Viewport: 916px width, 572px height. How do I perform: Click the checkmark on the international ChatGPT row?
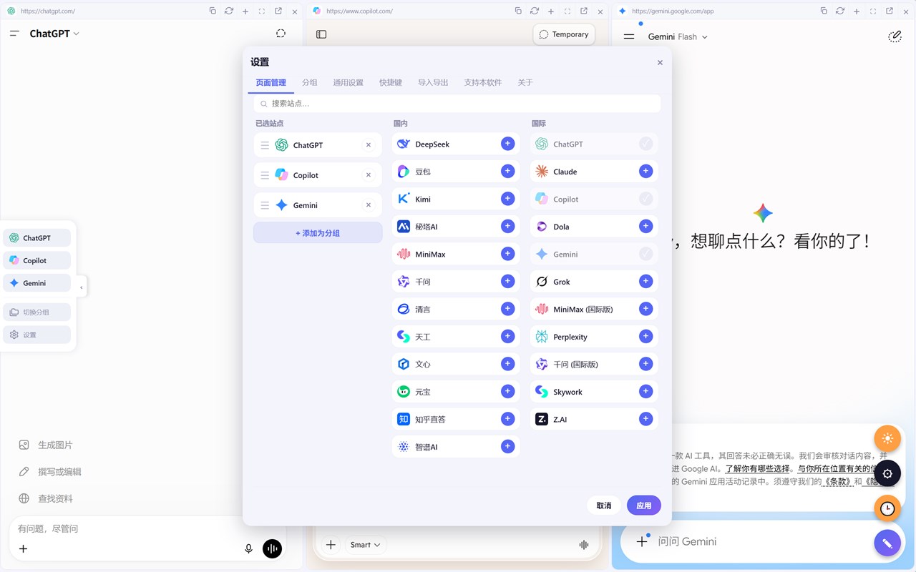pyautogui.click(x=645, y=144)
